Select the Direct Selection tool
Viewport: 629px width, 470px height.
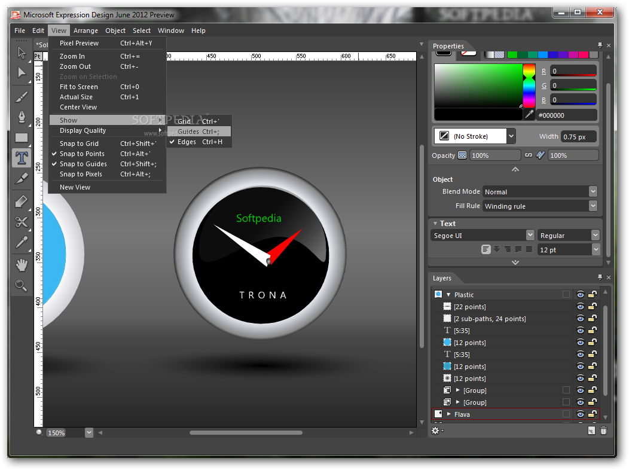(22, 72)
